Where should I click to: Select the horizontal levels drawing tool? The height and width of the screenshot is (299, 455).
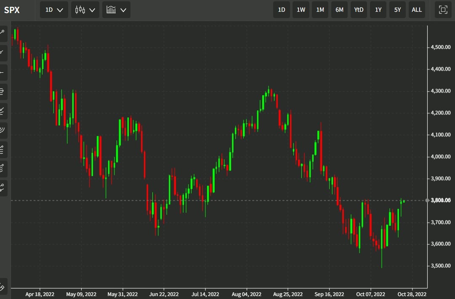coord(3,149)
